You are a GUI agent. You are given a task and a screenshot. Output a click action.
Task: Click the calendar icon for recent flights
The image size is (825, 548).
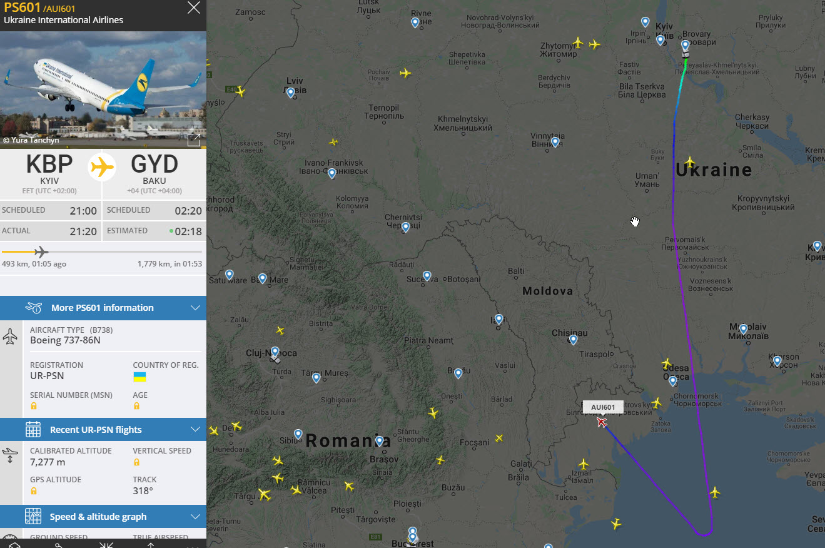(x=33, y=430)
